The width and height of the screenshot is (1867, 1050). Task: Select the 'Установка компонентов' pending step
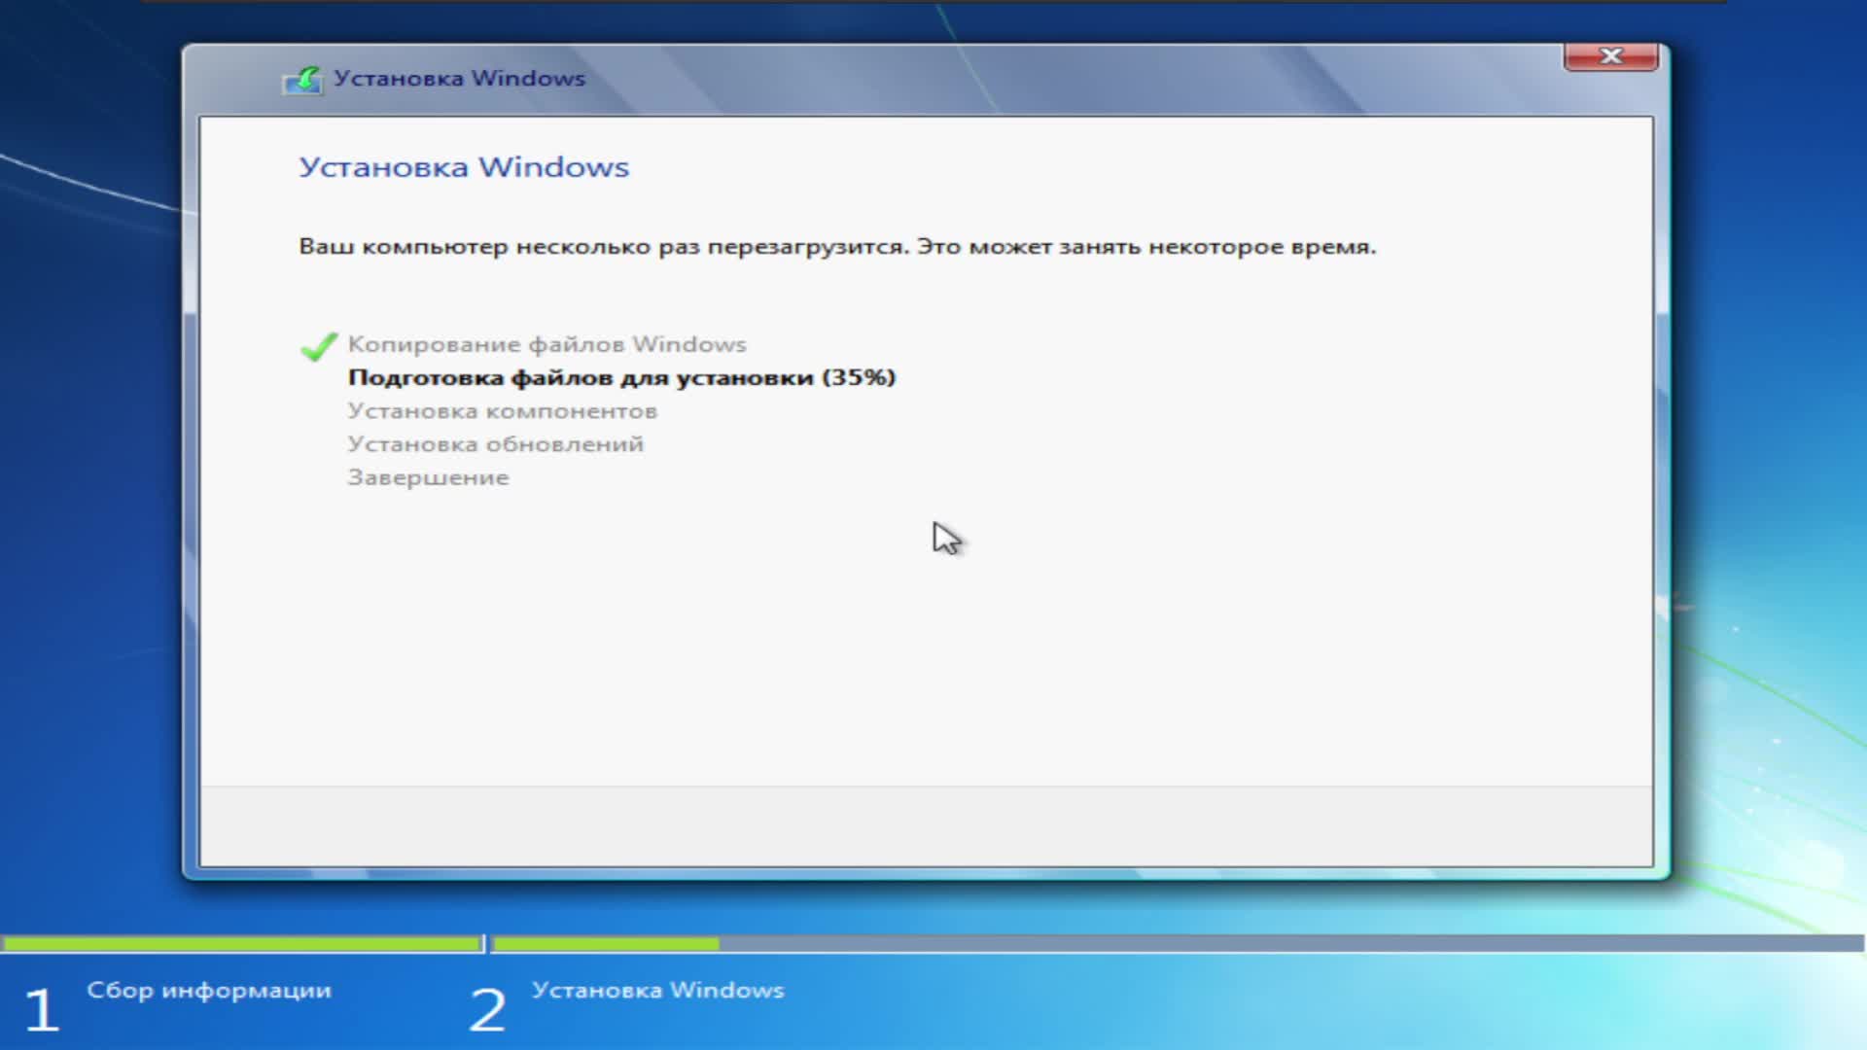click(502, 409)
